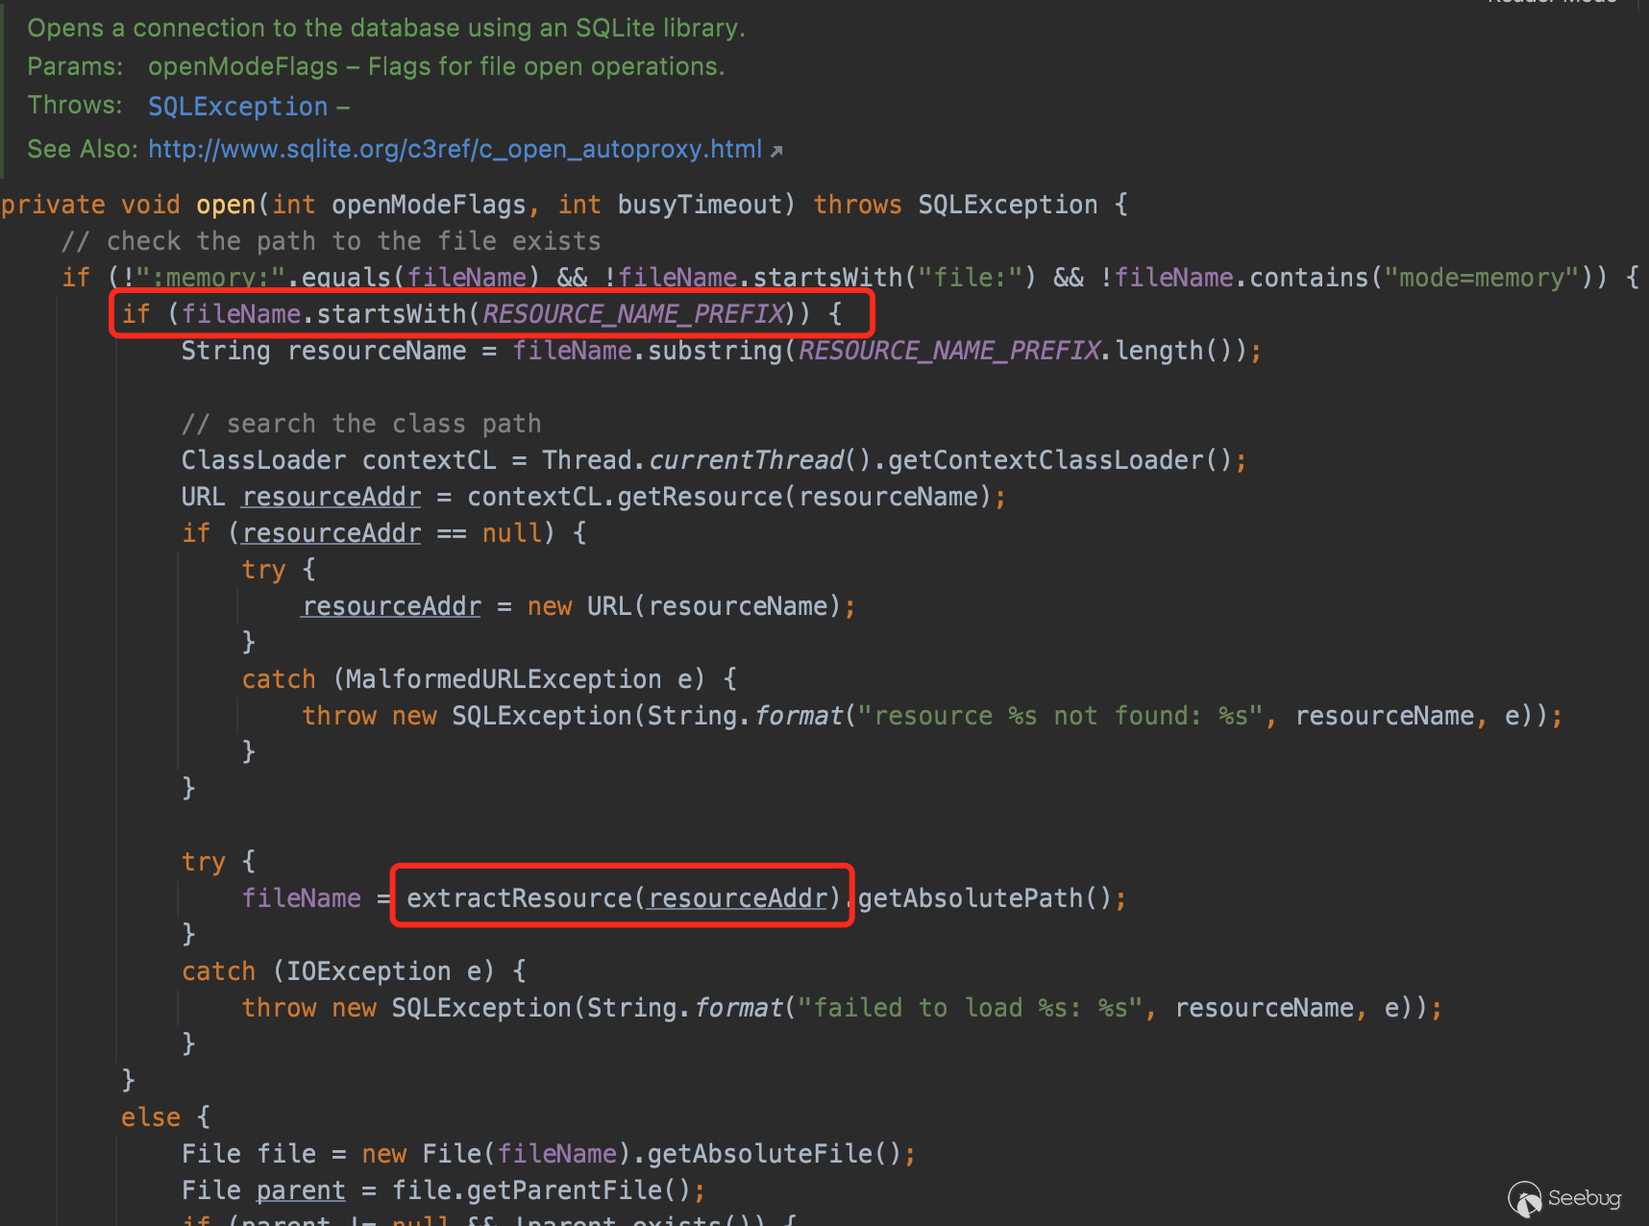Click the 'getContextClassLoader' method call

pyautogui.click(x=1046, y=460)
